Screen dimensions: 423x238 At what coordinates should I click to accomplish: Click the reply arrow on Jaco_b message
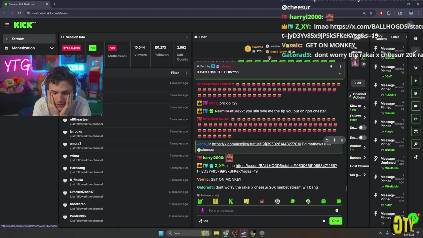coord(327,140)
